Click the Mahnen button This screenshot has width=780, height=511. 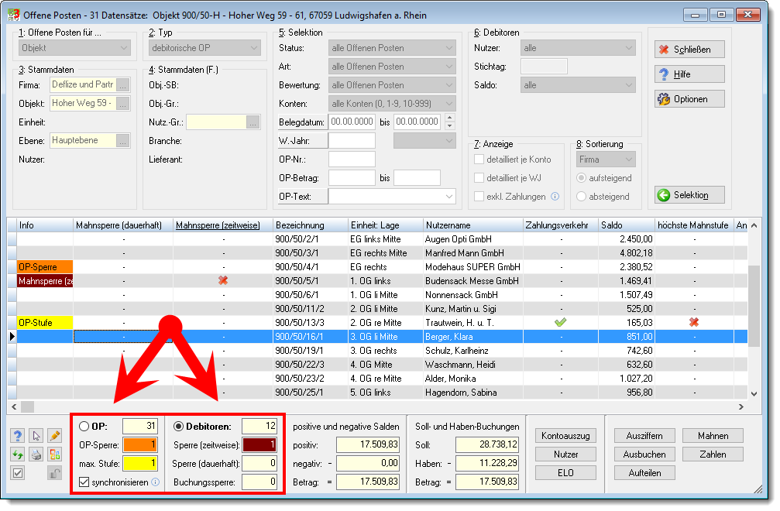713,436
